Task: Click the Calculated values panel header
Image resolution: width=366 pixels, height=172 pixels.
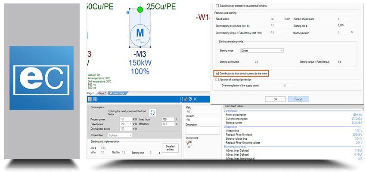Action: pyautogui.click(x=293, y=106)
